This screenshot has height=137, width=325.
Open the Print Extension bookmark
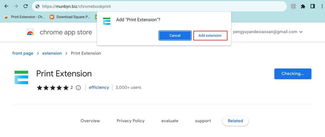(25, 17)
